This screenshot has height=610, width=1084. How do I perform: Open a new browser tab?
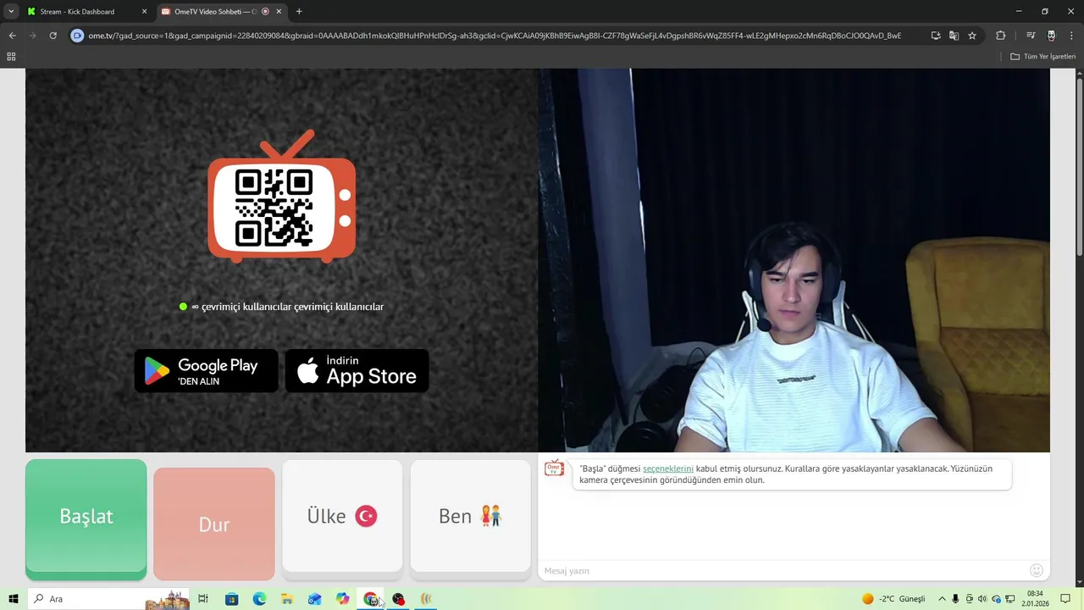tap(299, 12)
